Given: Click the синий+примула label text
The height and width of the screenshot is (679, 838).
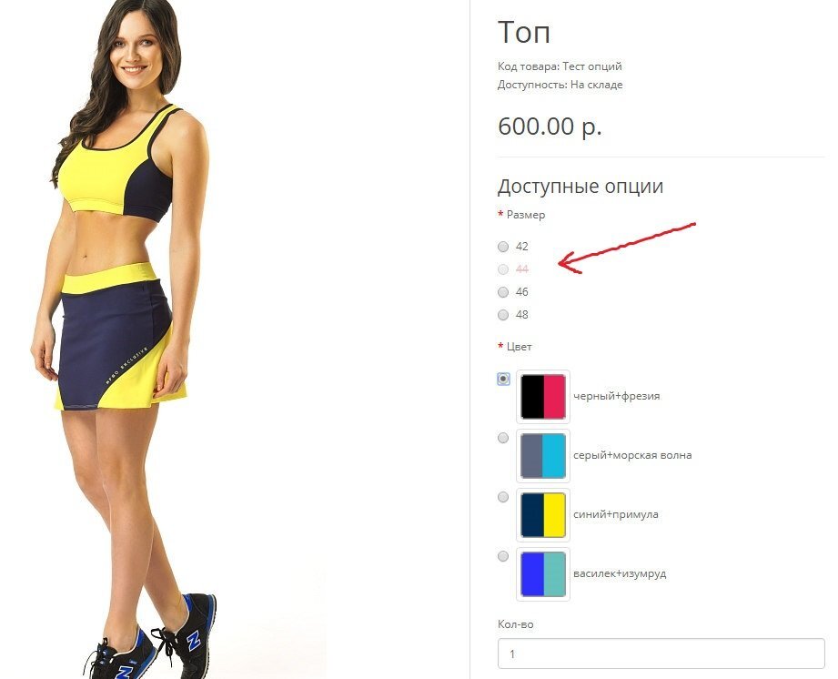Looking at the screenshot, I should (616, 514).
